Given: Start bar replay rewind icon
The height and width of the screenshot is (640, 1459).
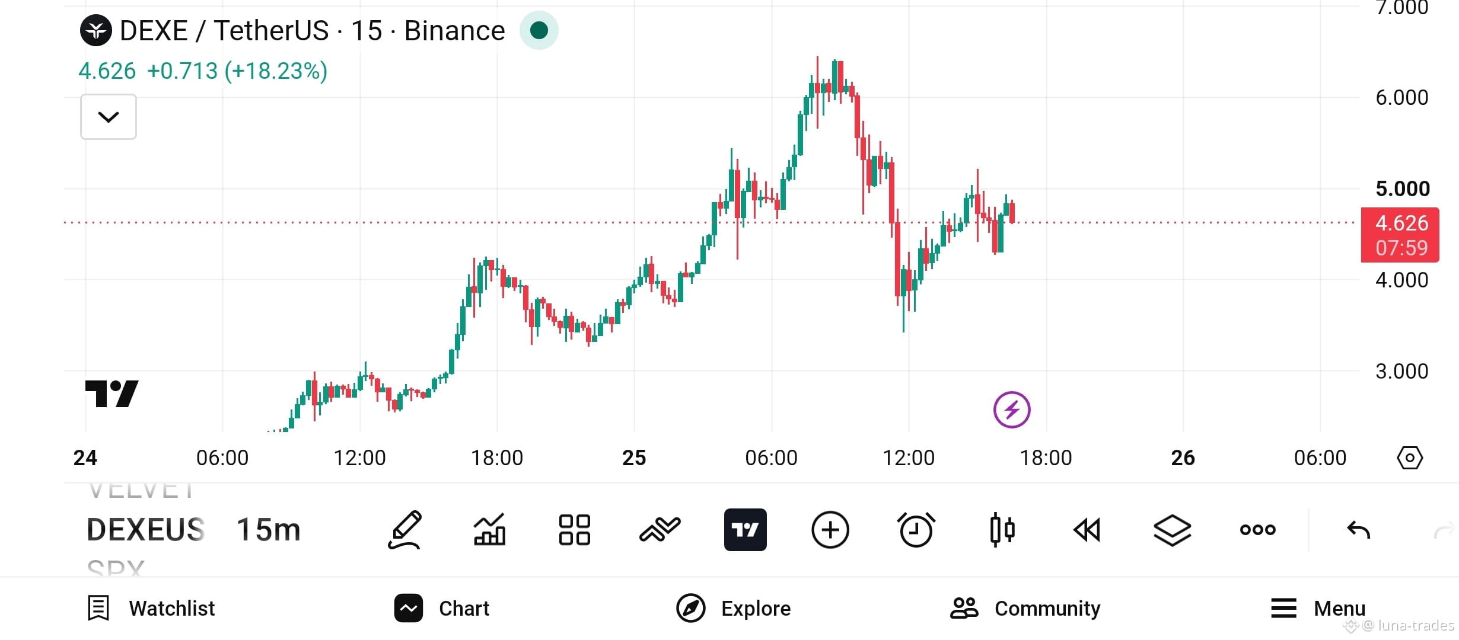Looking at the screenshot, I should 1087,530.
